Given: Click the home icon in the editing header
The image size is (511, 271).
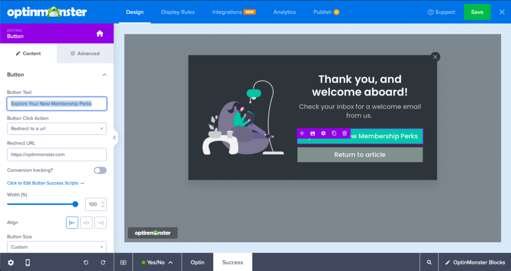Looking at the screenshot, I should [x=100, y=33].
